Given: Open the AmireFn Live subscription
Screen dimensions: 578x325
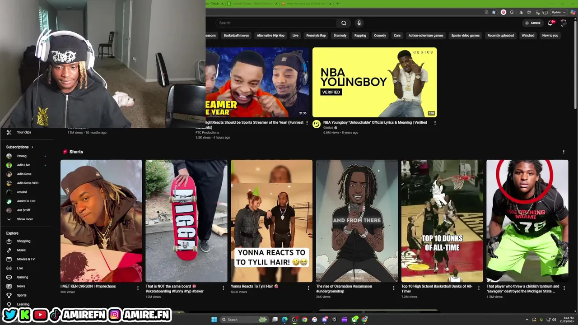Looking at the screenshot, I should click(26, 201).
